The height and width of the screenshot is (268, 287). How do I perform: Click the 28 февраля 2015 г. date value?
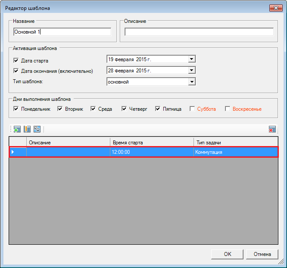(129, 71)
